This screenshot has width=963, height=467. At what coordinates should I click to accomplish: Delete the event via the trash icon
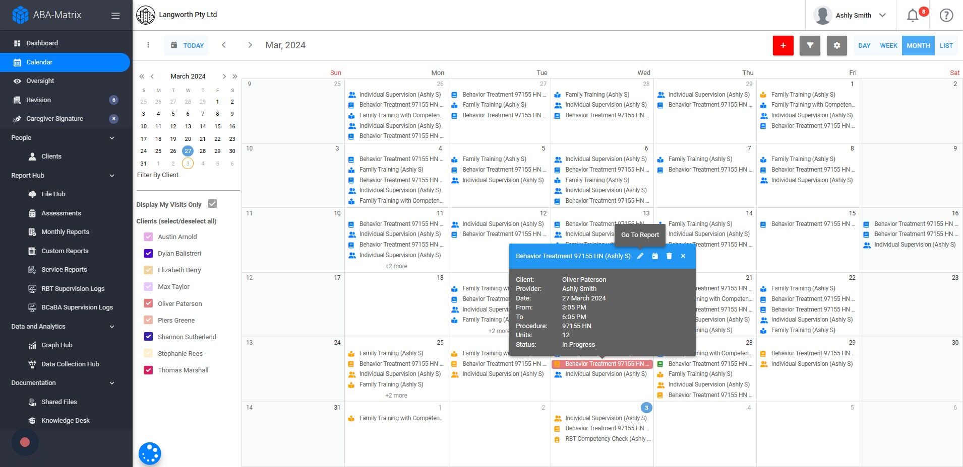point(669,256)
